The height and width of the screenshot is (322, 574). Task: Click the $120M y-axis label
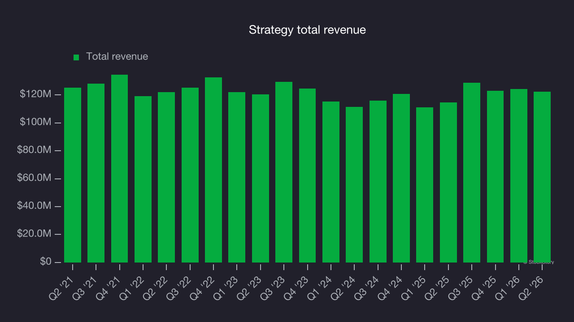click(x=35, y=94)
